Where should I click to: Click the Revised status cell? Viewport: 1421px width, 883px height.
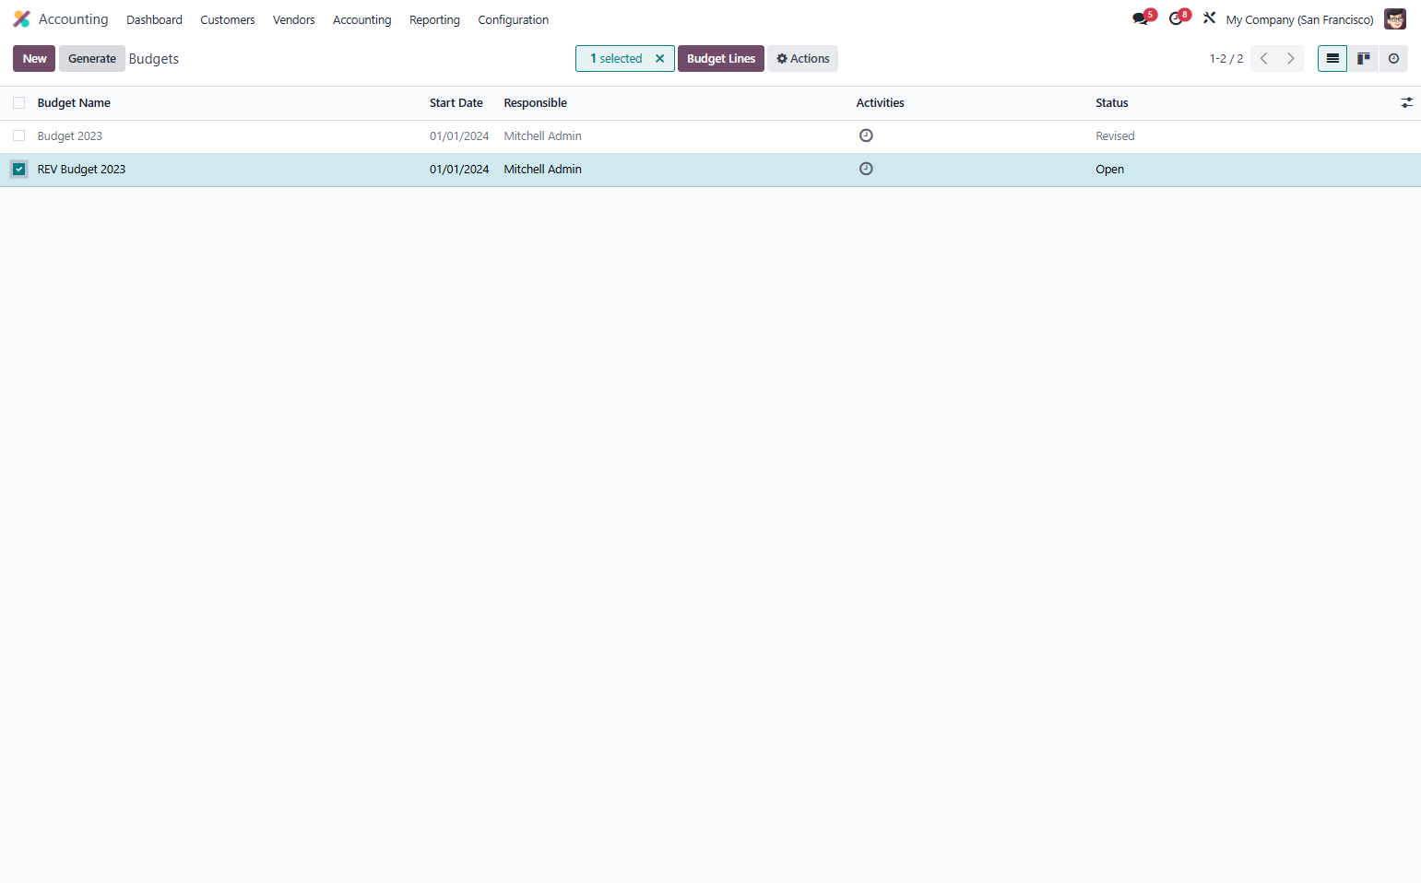tap(1115, 135)
